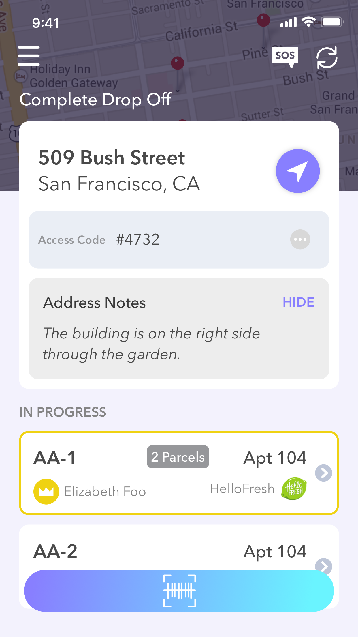This screenshot has height=637, width=358.
Task: Open access code more options dots
Action: coord(300,239)
